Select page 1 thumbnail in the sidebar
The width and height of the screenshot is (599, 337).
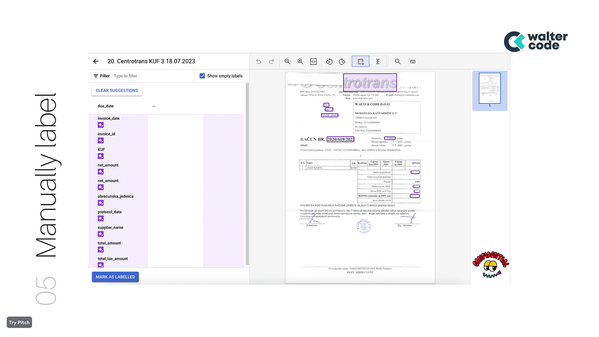(x=489, y=89)
